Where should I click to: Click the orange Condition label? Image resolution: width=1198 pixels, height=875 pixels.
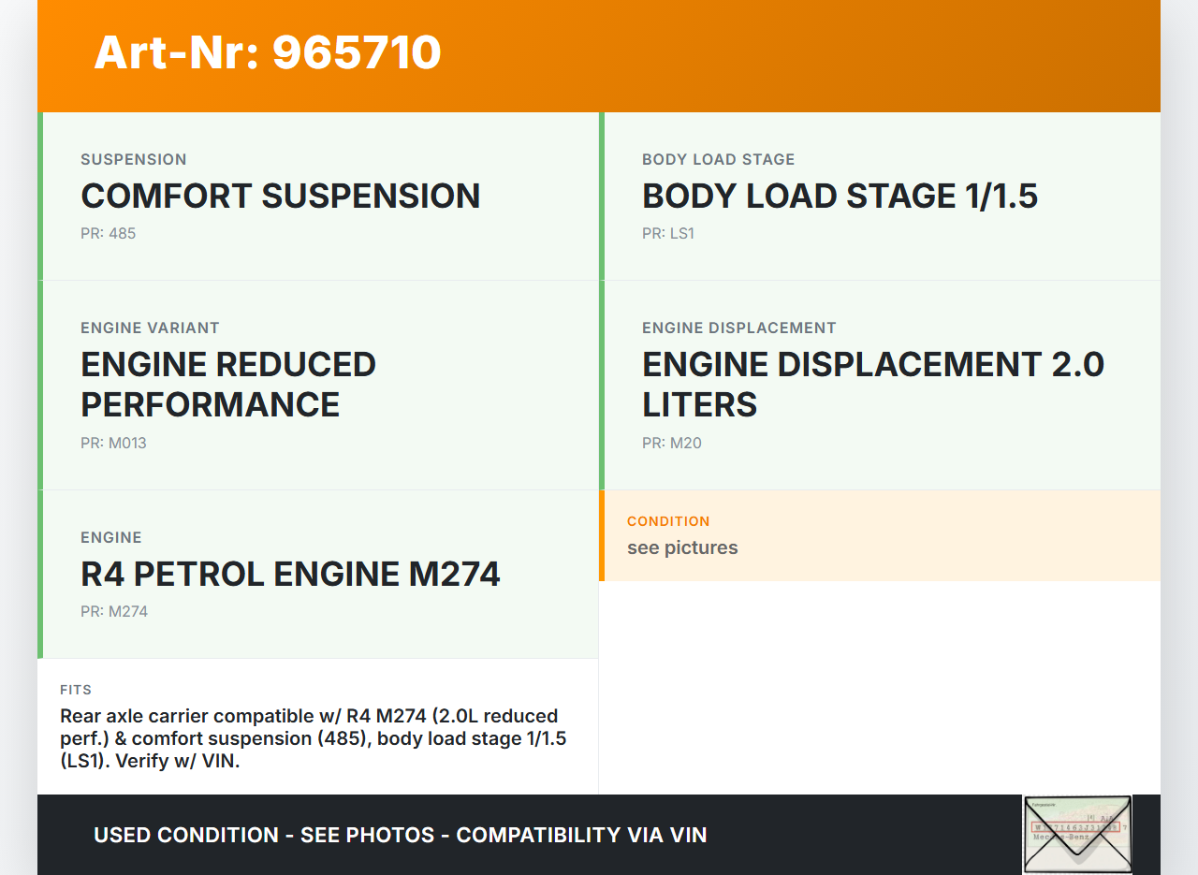[x=668, y=521]
